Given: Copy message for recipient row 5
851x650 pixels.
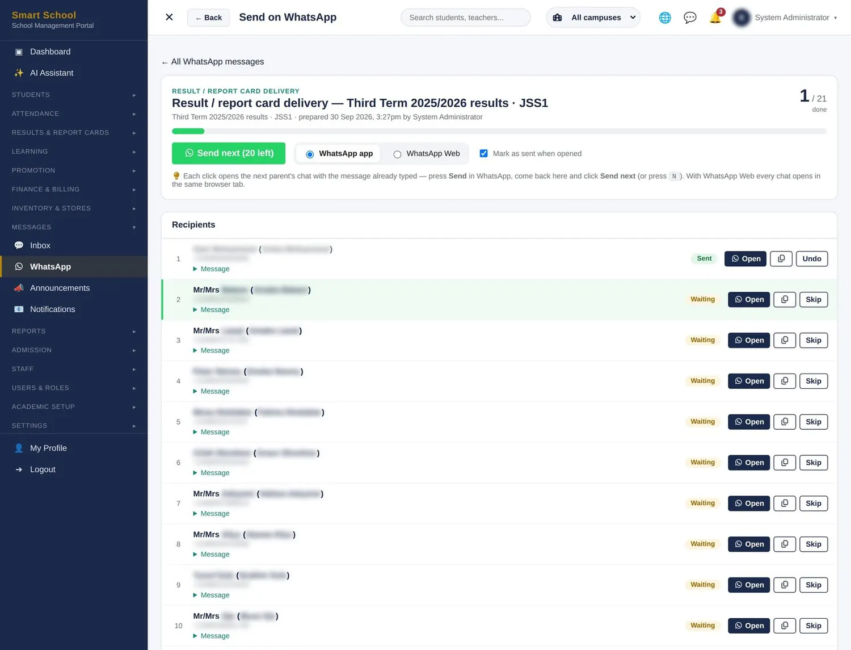Looking at the screenshot, I should pos(785,422).
